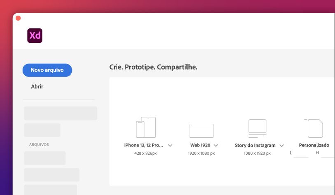Select the Web 1920 browser window icon
The image size is (335, 195).
(x=201, y=130)
